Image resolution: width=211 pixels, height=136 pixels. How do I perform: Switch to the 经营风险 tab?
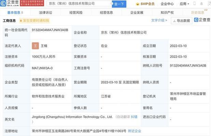[x=76, y=13]
